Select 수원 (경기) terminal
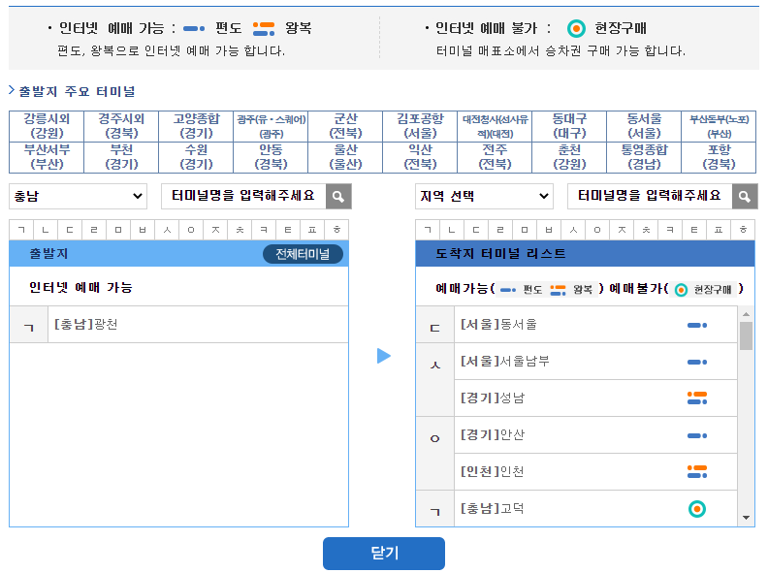Screen dimensions: 768x573 point(196,157)
